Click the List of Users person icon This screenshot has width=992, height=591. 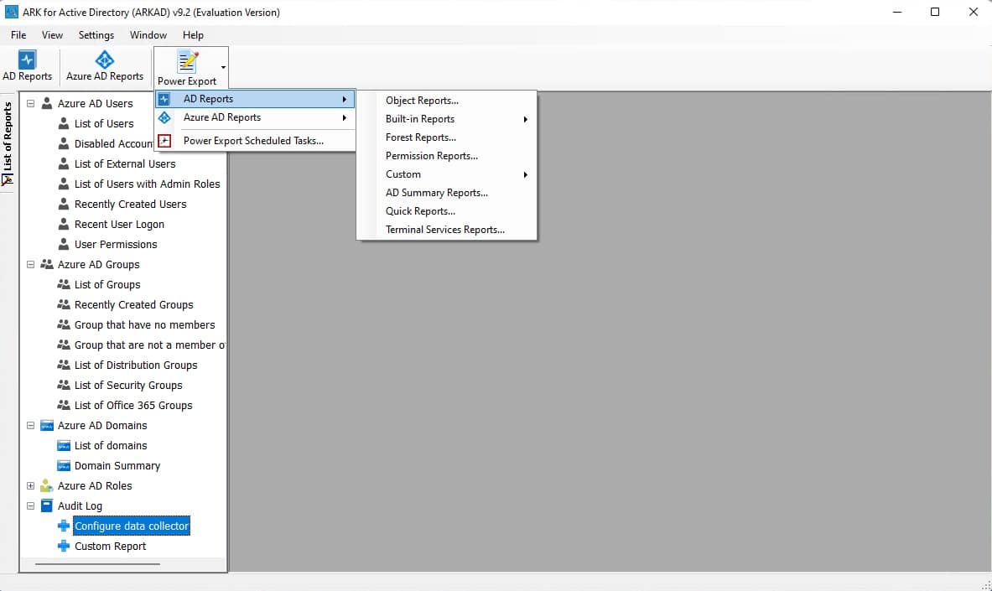tap(63, 123)
